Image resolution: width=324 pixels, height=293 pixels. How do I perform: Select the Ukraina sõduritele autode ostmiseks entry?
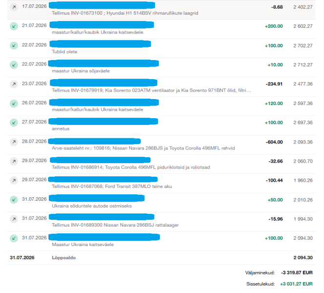(x=161, y=203)
